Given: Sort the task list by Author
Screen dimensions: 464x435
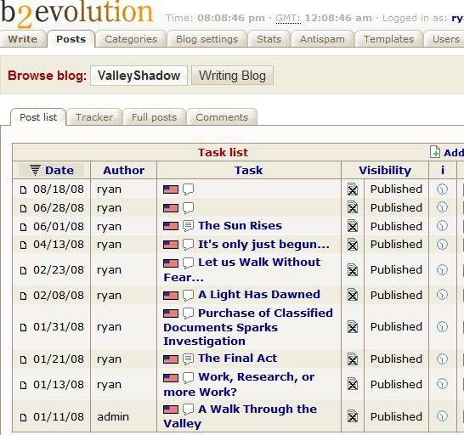Looking at the screenshot, I should pos(124,170).
